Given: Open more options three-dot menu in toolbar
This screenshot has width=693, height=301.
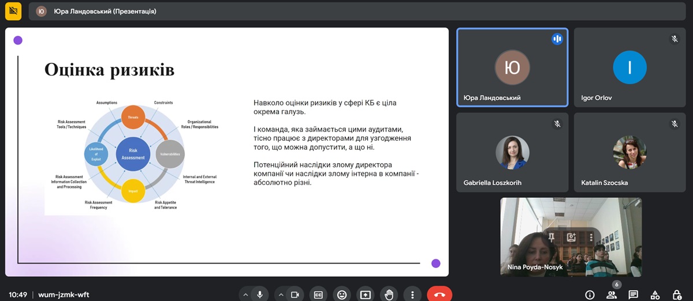Looking at the screenshot, I should click(412, 295).
